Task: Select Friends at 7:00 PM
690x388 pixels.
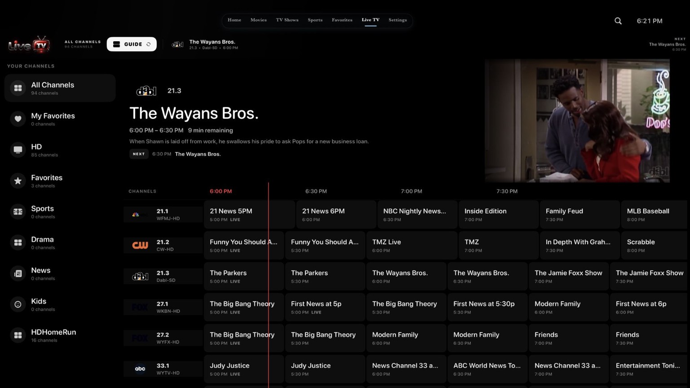Action: (569, 338)
